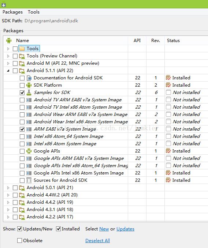Click the Android 5.0.1 (API 21) folder icon
The height and width of the screenshot is (248, 208).
(x=22, y=188)
